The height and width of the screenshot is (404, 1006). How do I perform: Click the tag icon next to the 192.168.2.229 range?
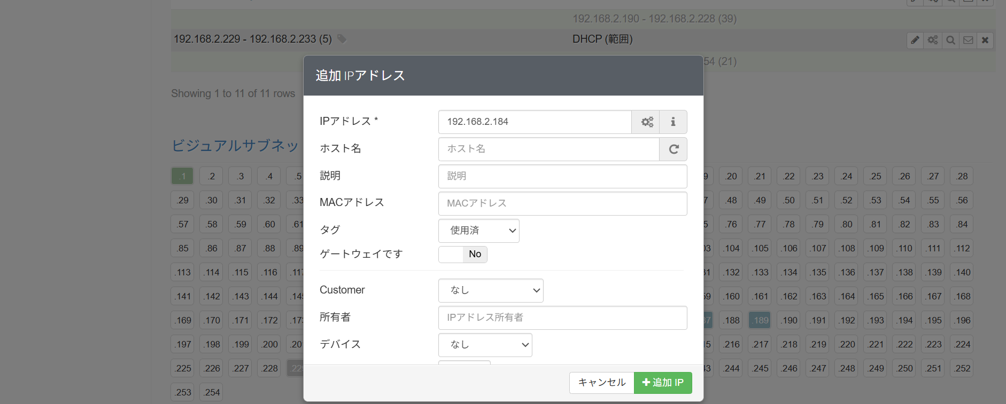(x=342, y=39)
